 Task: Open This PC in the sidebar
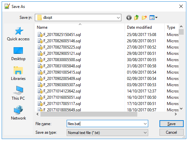[18, 93]
